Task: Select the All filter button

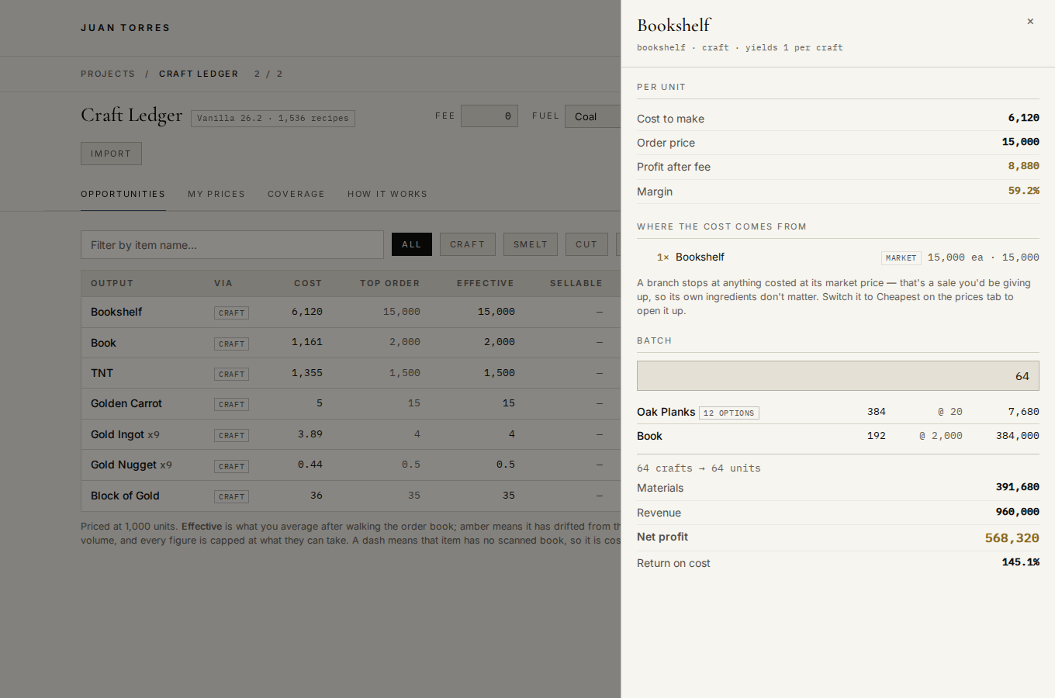Action: pyautogui.click(x=412, y=244)
